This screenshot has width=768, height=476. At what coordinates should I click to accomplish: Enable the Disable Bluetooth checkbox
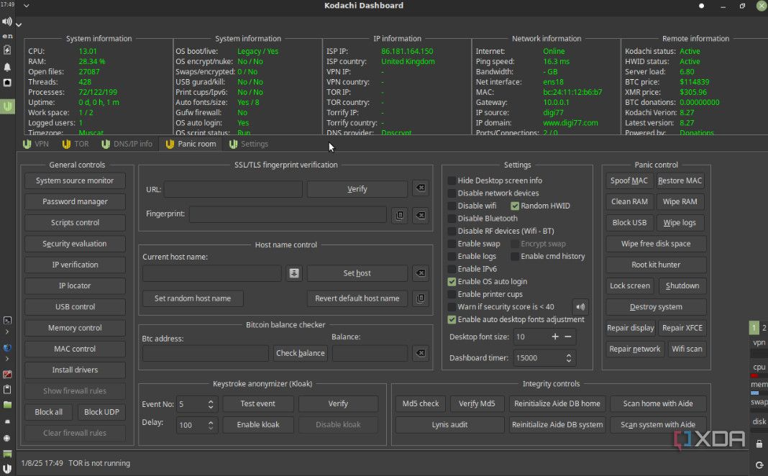[x=452, y=219]
